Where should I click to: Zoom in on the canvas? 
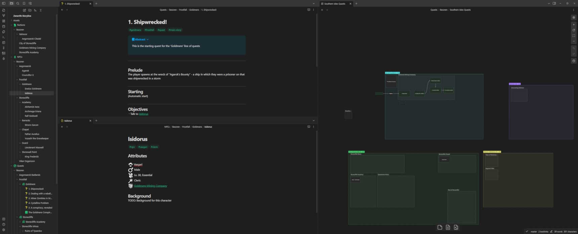click(574, 25)
